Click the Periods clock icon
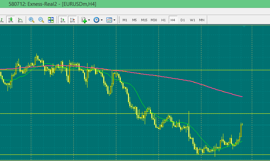 pos(96,20)
